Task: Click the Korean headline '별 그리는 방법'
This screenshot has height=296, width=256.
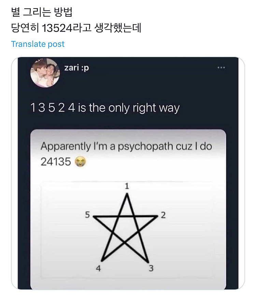Action: (42, 12)
